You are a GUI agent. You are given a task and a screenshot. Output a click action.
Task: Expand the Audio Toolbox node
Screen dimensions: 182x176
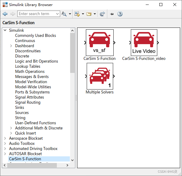coord(5,144)
